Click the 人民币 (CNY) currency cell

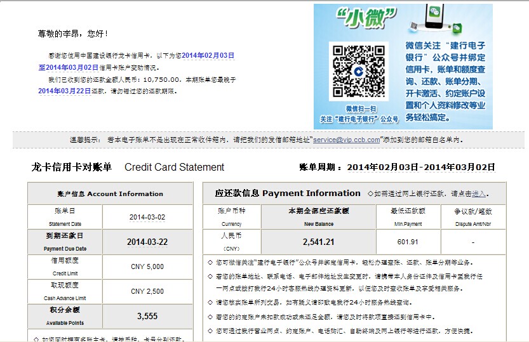click(x=231, y=242)
